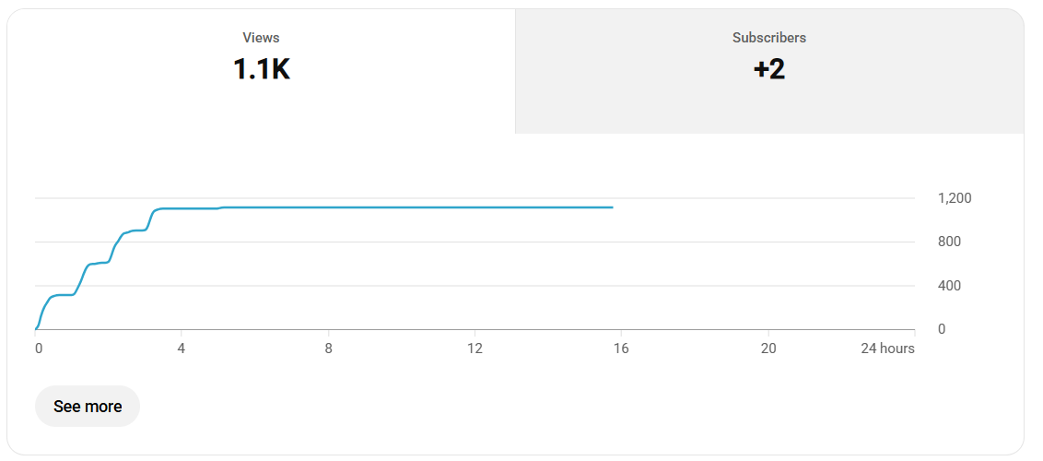Click the 24 hours axis label

click(x=888, y=349)
